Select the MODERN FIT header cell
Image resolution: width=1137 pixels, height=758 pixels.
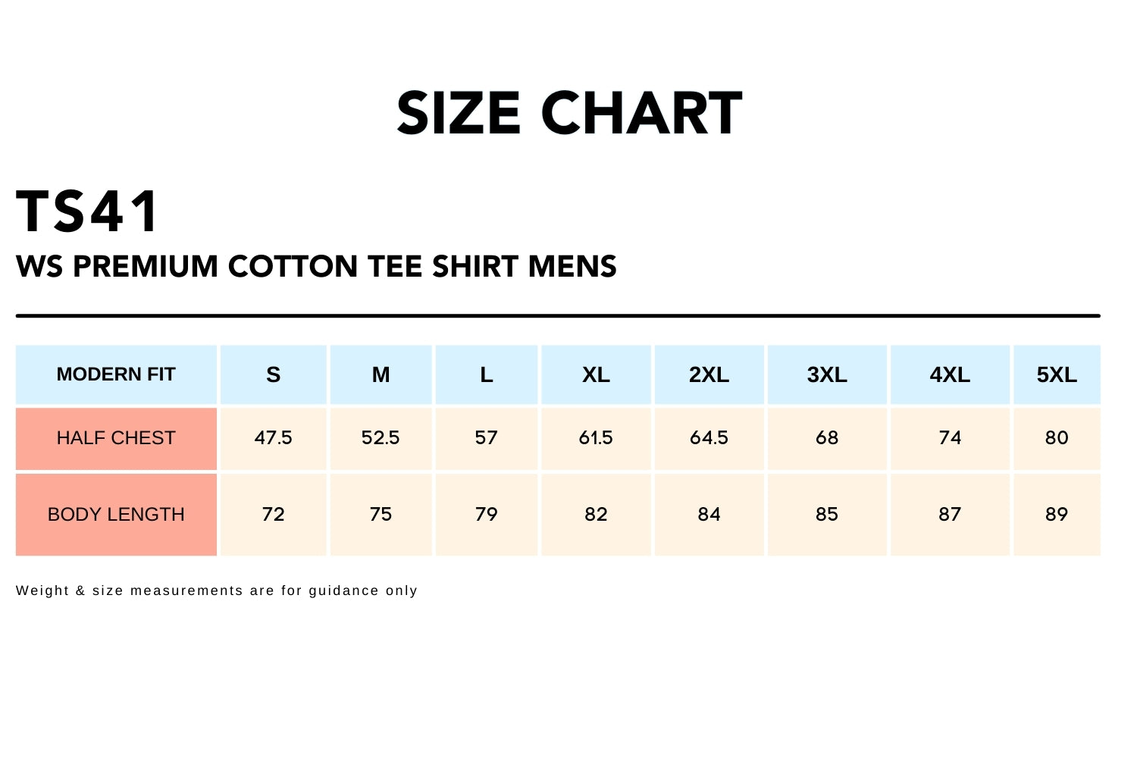(x=116, y=374)
